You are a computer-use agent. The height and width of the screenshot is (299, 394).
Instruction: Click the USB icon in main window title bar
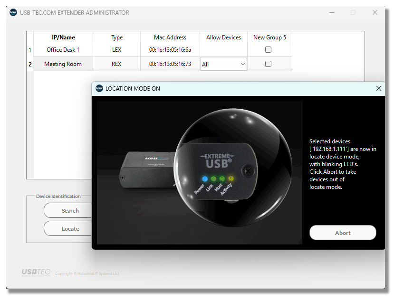click(13, 12)
